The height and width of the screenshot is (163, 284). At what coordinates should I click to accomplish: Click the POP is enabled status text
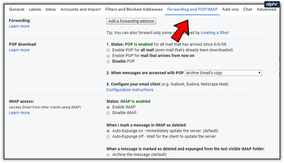[x=139, y=44]
